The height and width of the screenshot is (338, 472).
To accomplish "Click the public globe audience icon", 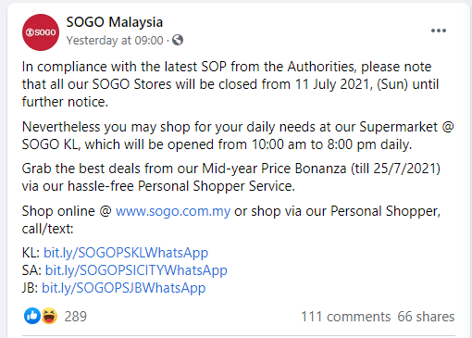I will point(178,40).
